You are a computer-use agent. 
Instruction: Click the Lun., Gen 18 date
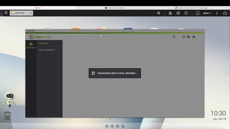(220, 119)
